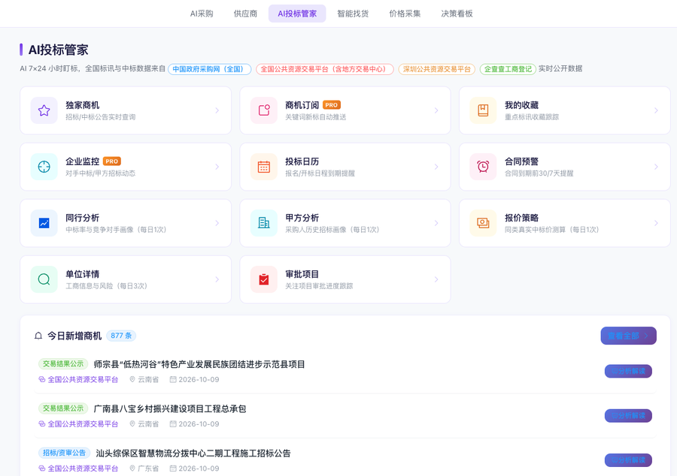The width and height of the screenshot is (677, 476).
Task: Open the 智能找货 tab
Action: [x=353, y=14]
